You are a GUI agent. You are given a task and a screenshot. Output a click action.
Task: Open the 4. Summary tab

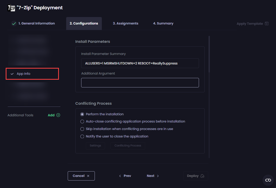[x=163, y=23]
